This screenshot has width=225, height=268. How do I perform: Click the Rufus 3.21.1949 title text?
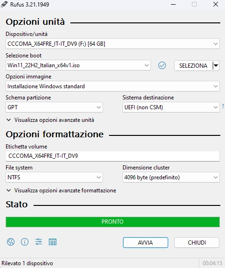click(29, 5)
